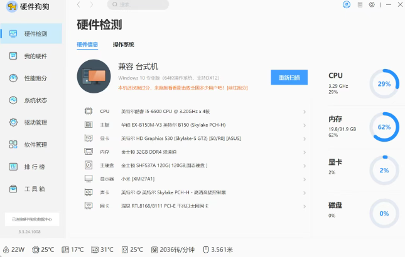
Task: Expand the RTL8168/8111 network row chevron
Action: click(305, 206)
